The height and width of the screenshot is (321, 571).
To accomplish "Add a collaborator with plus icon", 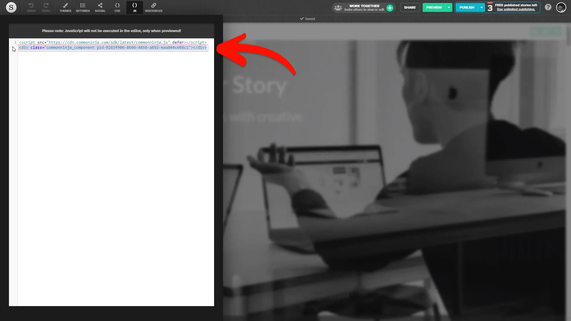I will pyautogui.click(x=390, y=8).
